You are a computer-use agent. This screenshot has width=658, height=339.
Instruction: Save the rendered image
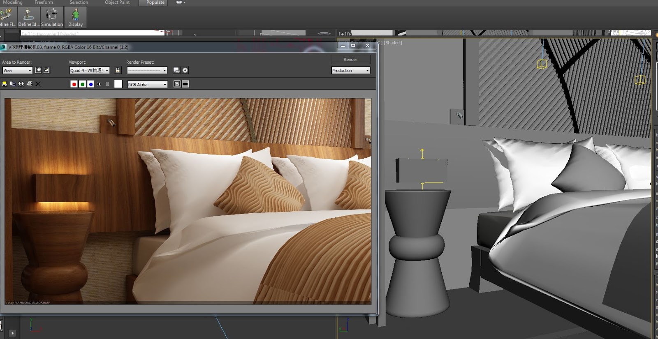coord(5,84)
